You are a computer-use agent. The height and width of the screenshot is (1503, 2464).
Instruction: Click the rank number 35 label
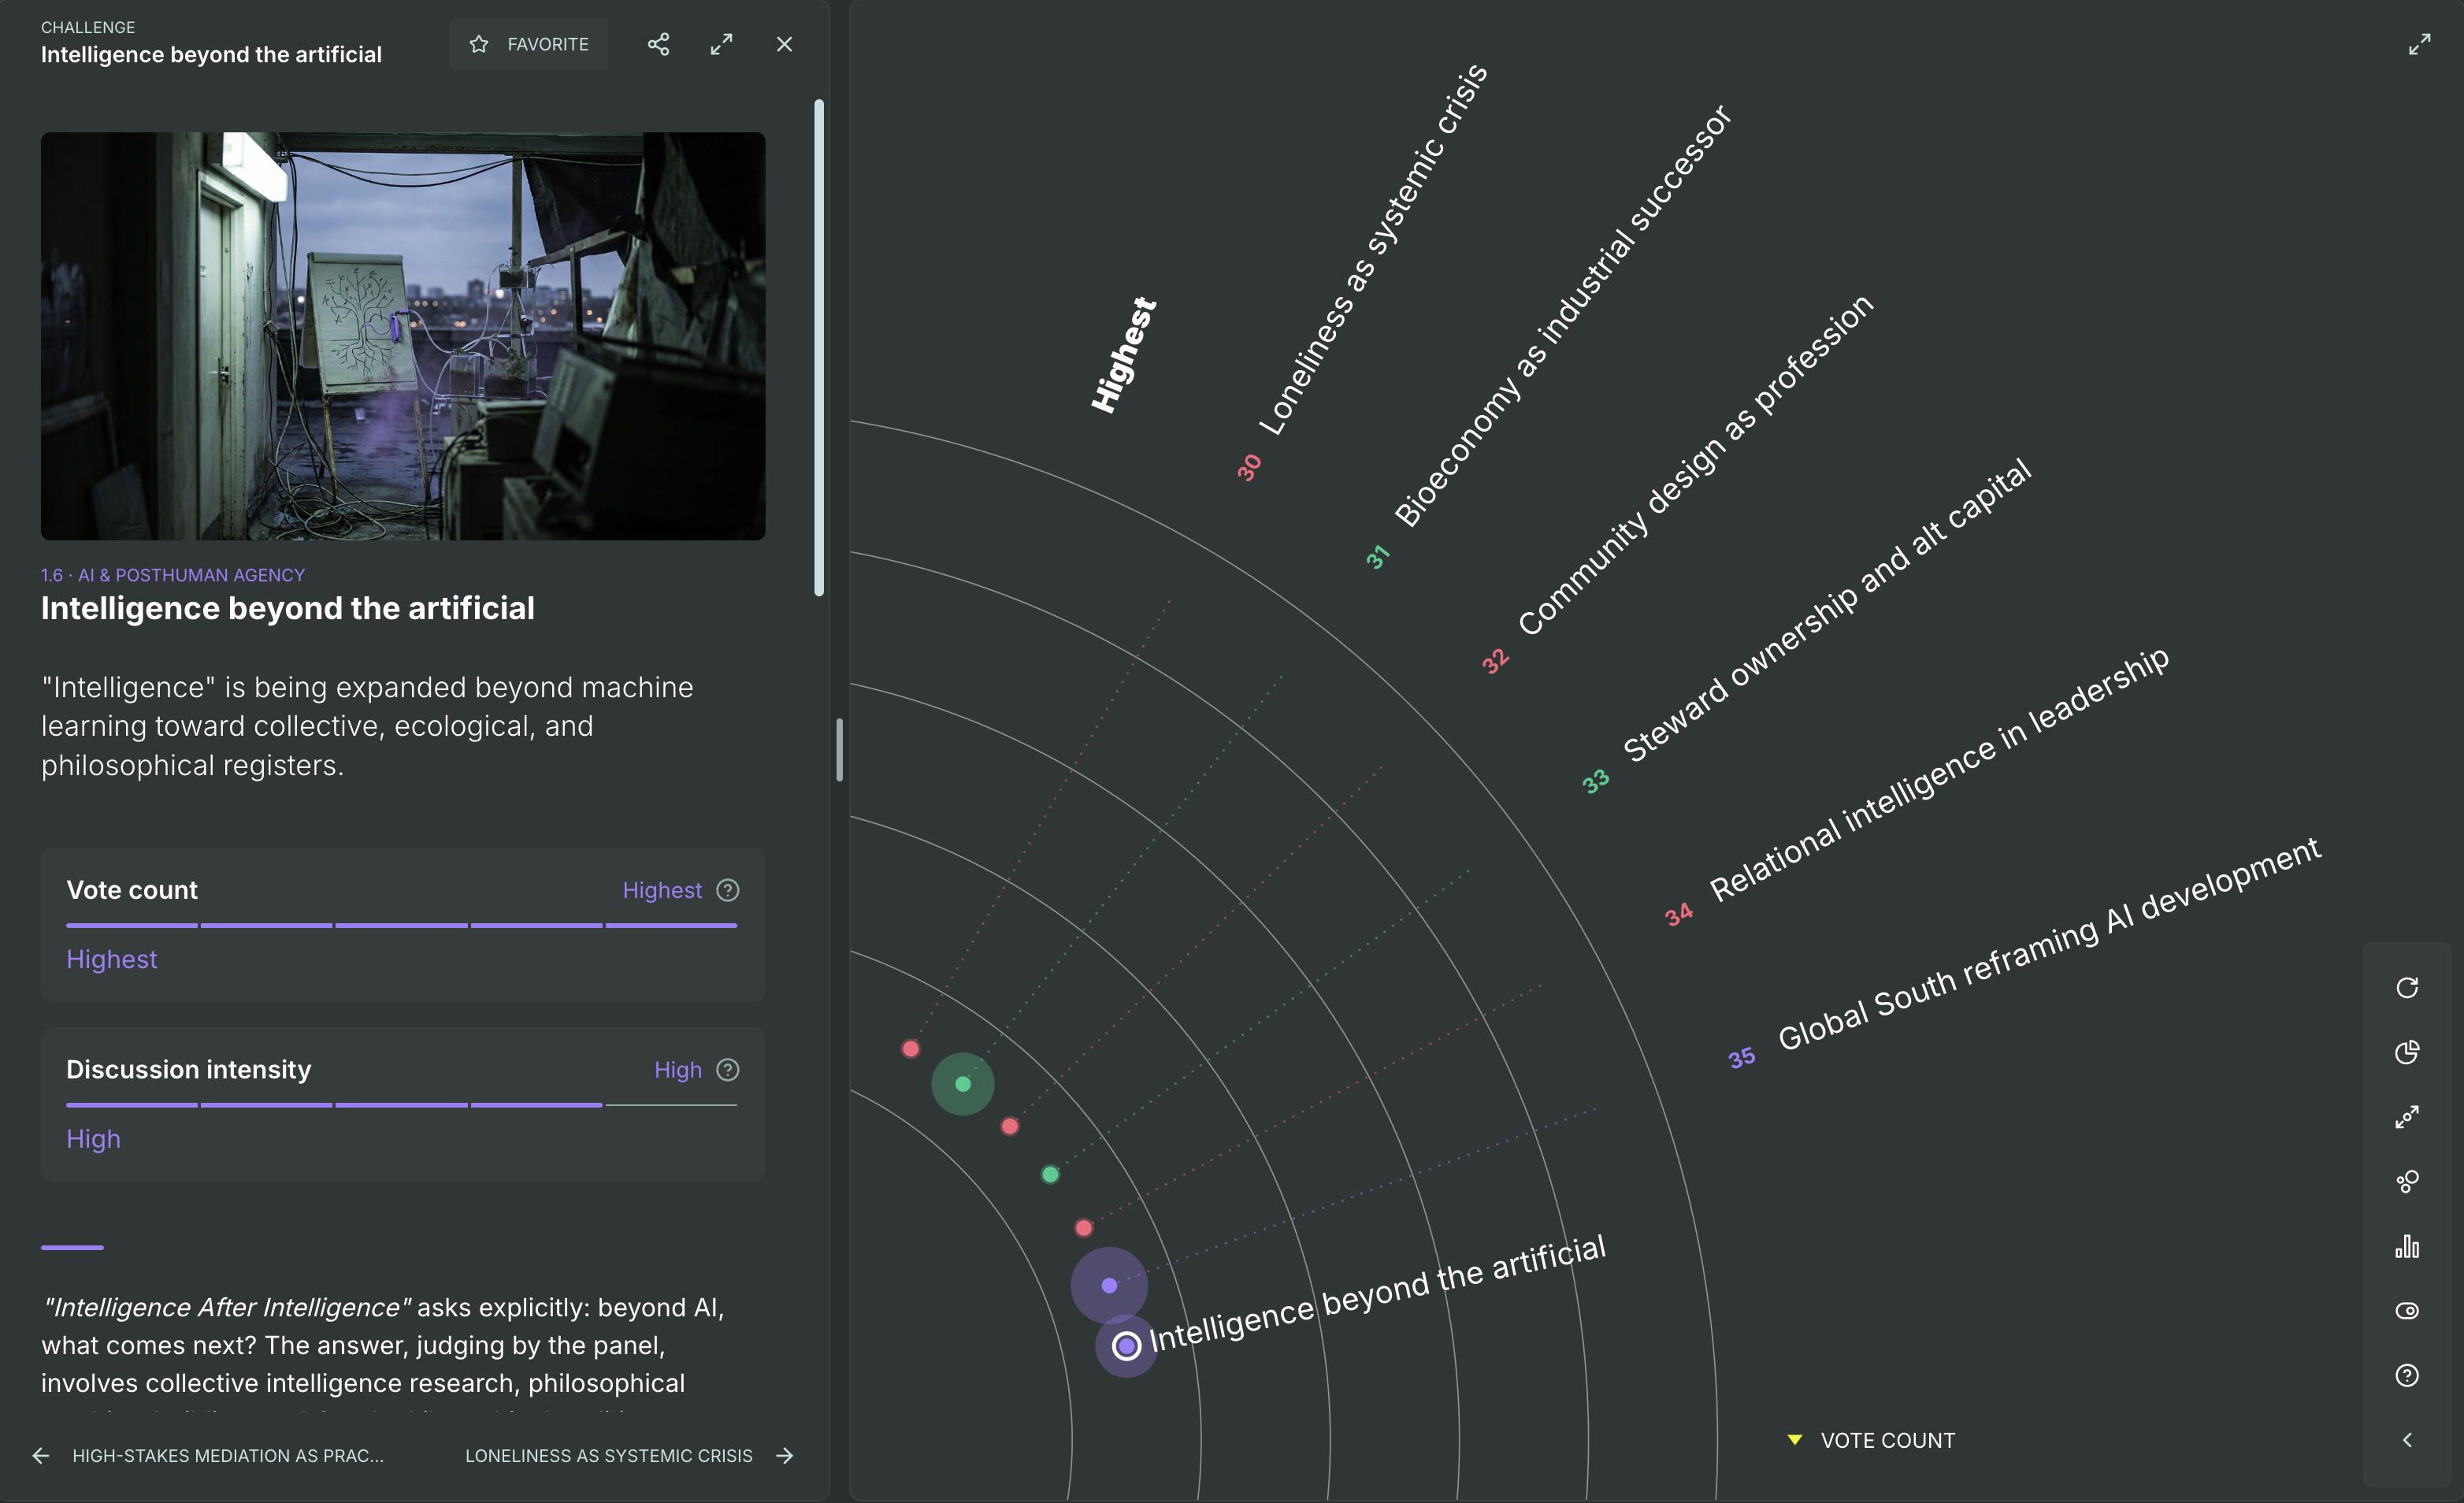[x=1741, y=1057]
